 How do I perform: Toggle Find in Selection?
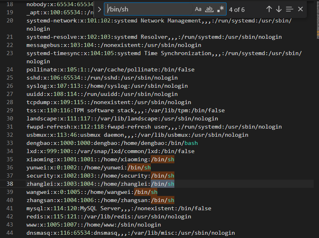(289, 9)
